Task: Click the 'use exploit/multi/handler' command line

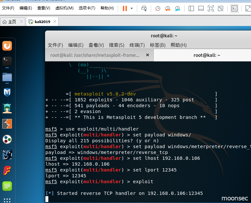Action: coord(92,129)
